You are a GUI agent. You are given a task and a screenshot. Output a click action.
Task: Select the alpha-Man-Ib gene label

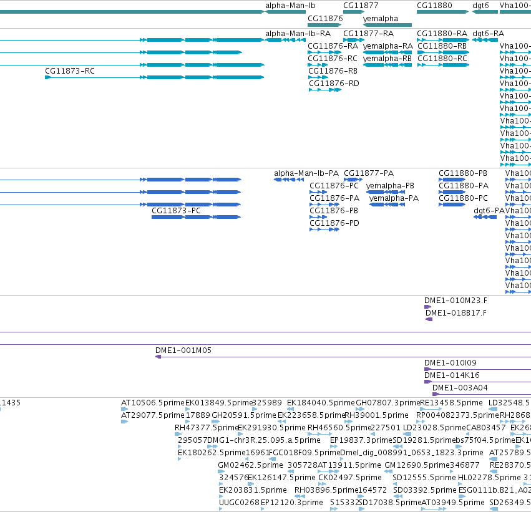[x=290, y=6]
